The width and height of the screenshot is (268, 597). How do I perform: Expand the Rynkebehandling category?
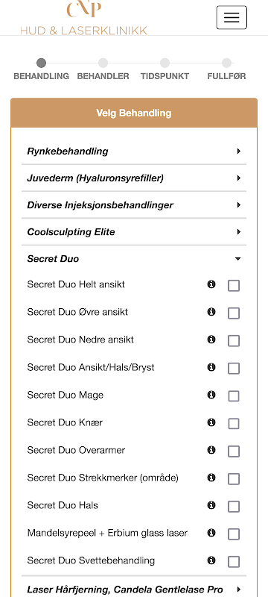134,151
